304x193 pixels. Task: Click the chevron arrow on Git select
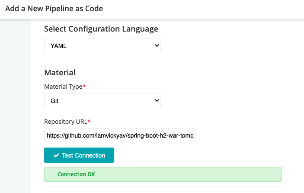[156, 100]
